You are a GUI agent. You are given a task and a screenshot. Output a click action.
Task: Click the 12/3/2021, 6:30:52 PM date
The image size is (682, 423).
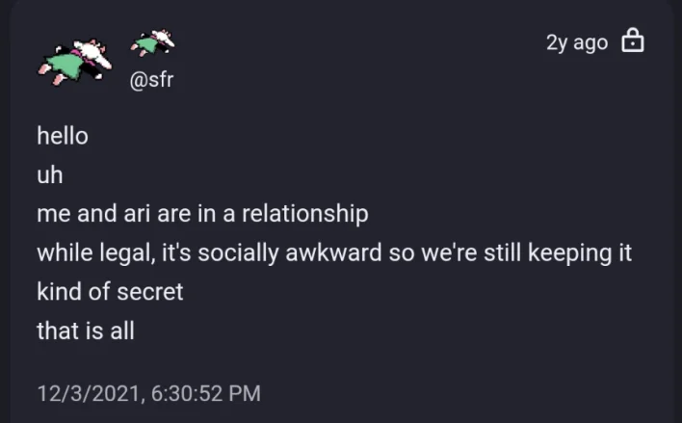148,393
